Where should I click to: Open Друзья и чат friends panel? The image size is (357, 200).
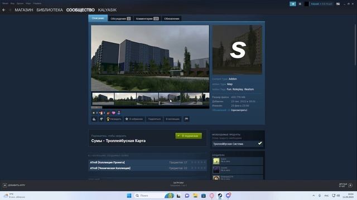point(346,185)
